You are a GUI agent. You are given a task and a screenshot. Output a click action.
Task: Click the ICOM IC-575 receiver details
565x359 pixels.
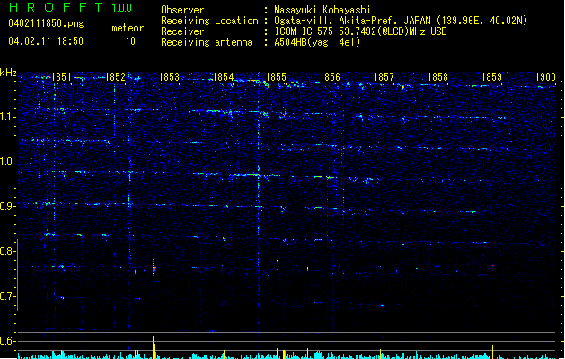[360, 31]
